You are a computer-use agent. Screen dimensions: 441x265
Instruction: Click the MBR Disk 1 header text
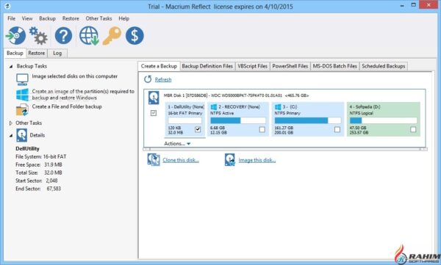point(236,95)
